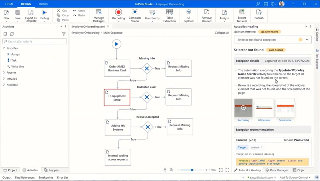Click the workflow start play node
Viewport: 320px width, 181px height.
tap(117, 44)
